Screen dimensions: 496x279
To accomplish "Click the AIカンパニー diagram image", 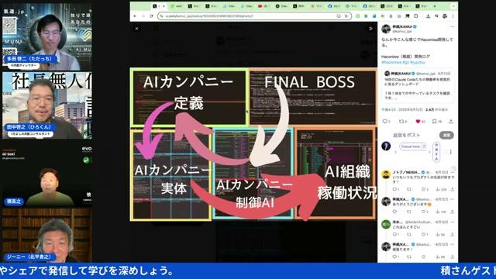I will click(253, 144).
